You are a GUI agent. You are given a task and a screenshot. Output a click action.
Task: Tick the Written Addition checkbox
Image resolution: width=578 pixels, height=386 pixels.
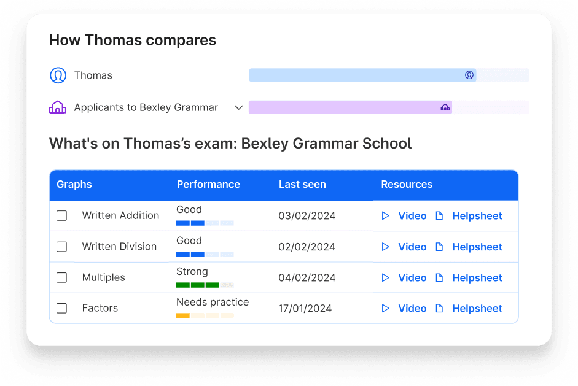click(61, 215)
